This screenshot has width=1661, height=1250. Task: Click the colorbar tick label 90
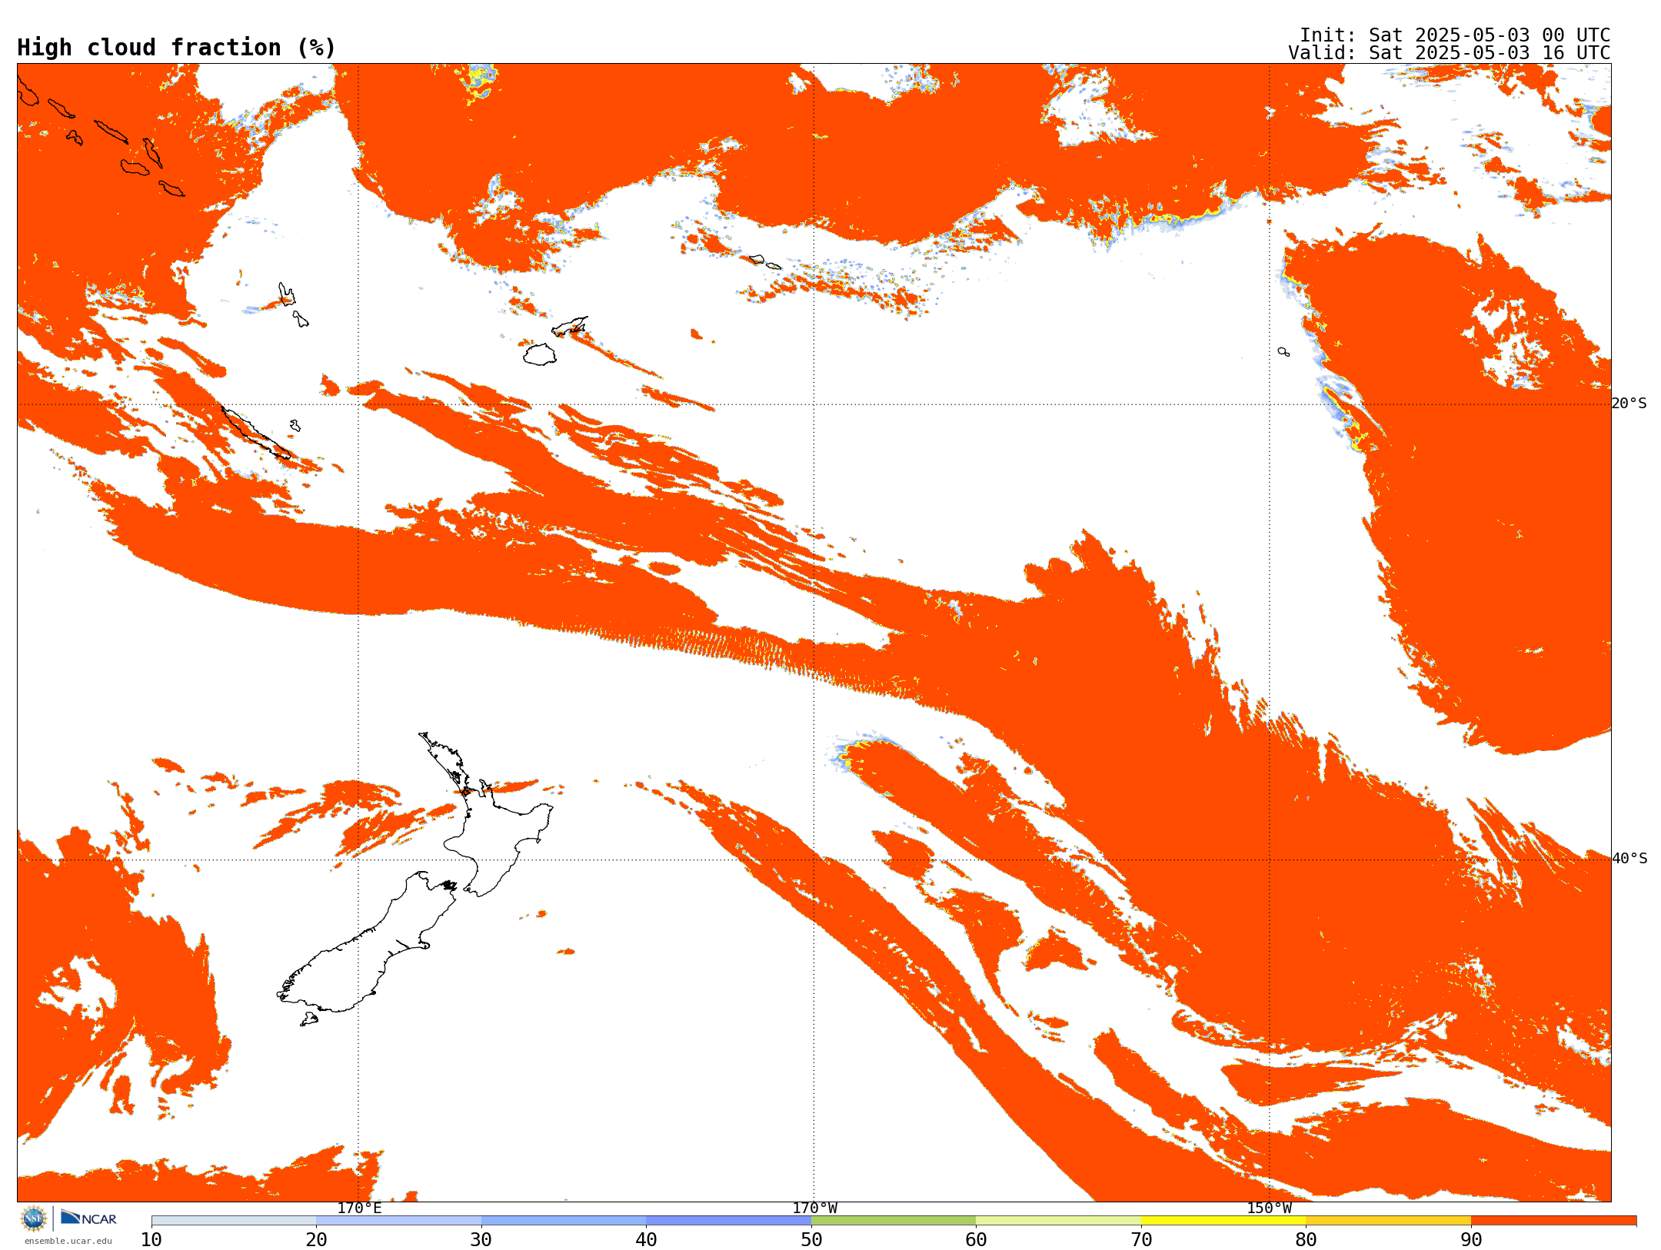coord(1471,1239)
